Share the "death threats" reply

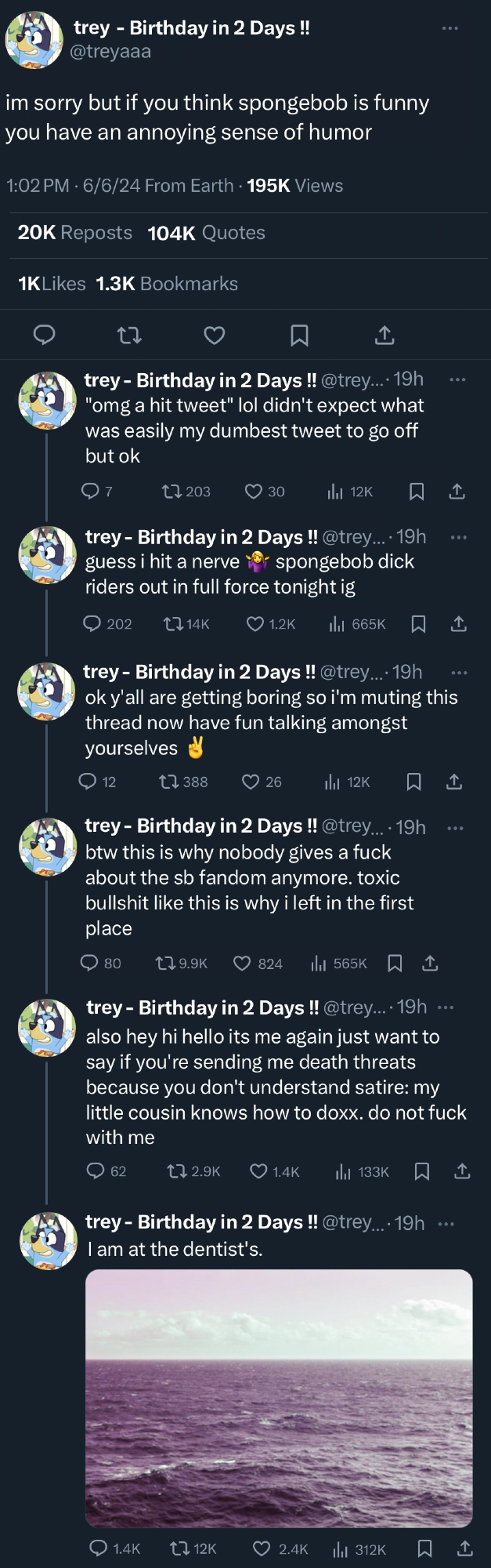(463, 1171)
